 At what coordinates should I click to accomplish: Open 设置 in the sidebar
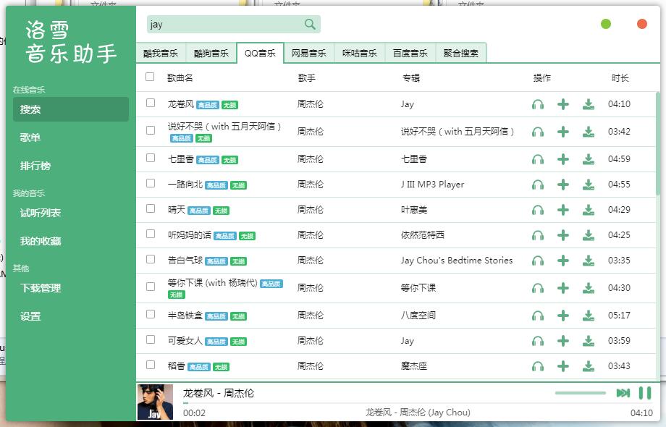(x=71, y=316)
